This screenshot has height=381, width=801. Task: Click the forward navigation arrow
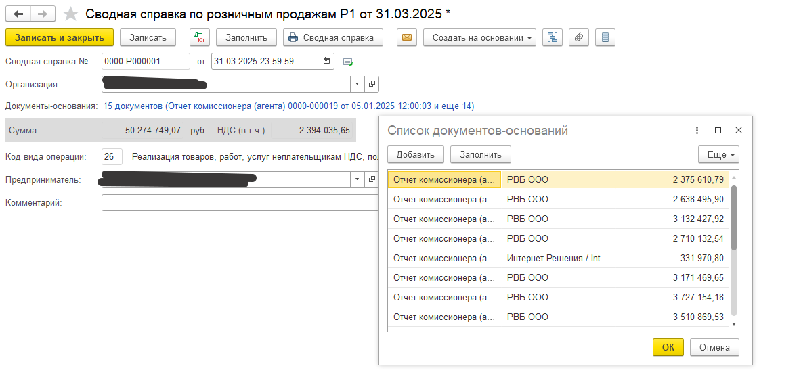tap(43, 14)
